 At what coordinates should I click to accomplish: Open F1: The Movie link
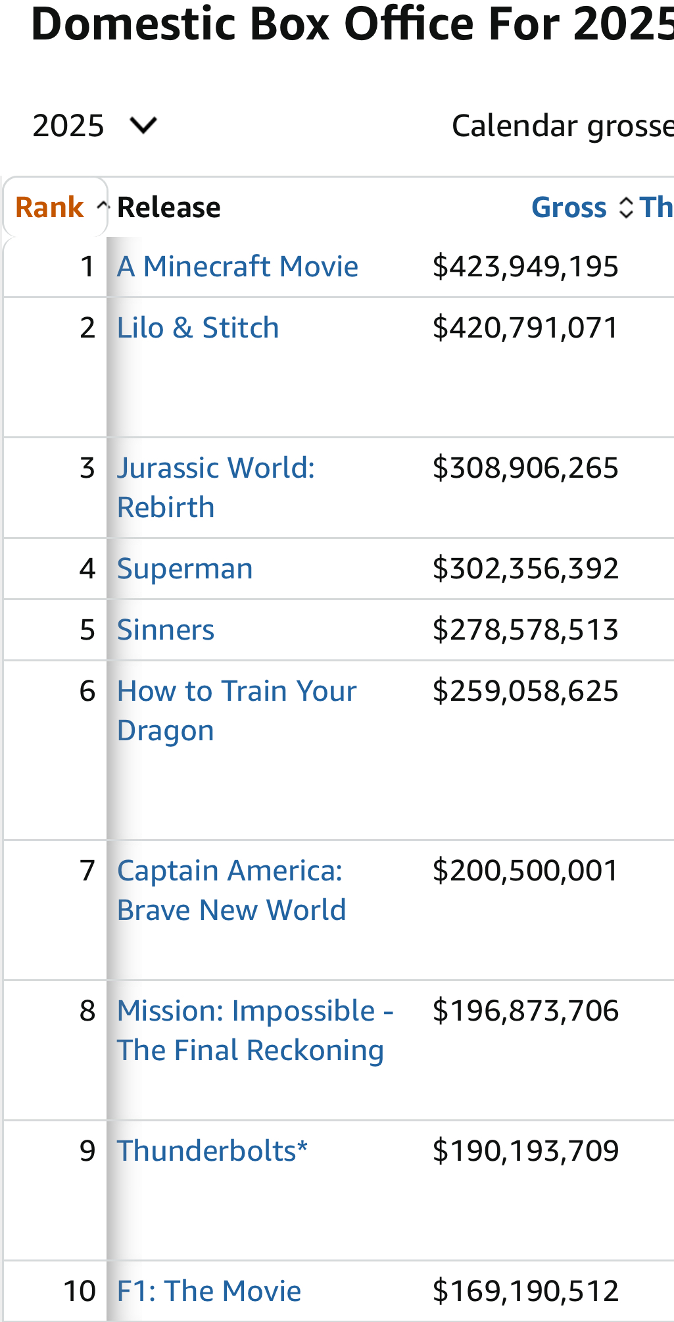click(209, 1291)
